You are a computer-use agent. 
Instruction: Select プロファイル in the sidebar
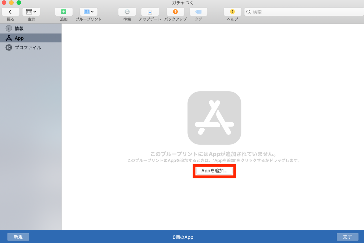tap(31, 48)
